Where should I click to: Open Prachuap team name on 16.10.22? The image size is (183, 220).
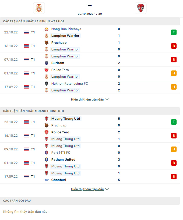59,43
